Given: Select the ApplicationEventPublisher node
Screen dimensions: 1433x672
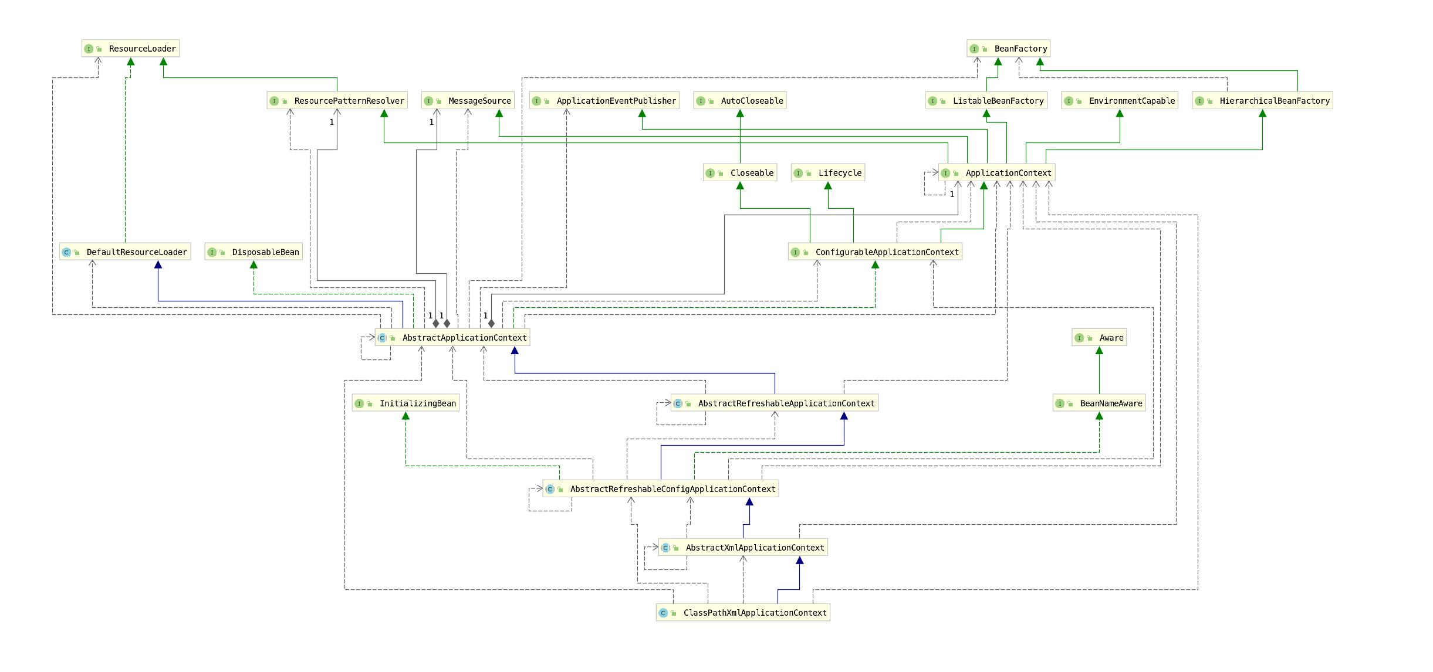Looking at the screenshot, I should (616, 101).
